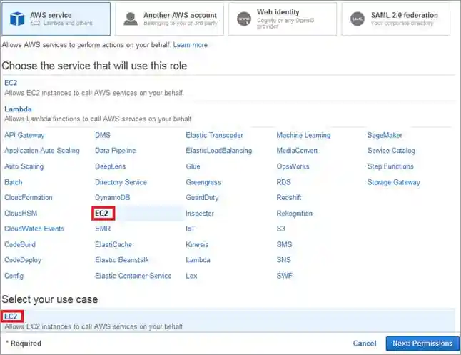This screenshot has height=355, width=461.
Task: Click the SAML 2.0 federation icon
Action: click(356, 19)
